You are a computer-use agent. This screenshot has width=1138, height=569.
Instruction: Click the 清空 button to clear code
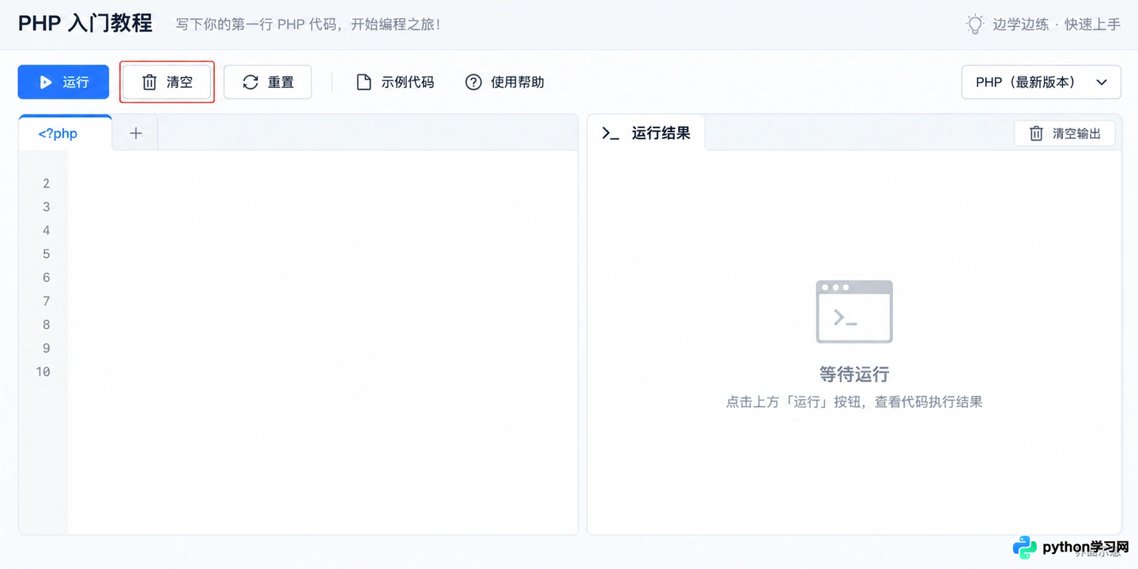tap(167, 82)
